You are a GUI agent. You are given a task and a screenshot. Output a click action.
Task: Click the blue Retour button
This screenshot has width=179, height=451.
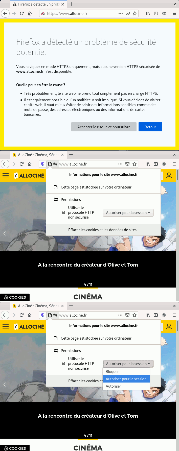(150, 127)
